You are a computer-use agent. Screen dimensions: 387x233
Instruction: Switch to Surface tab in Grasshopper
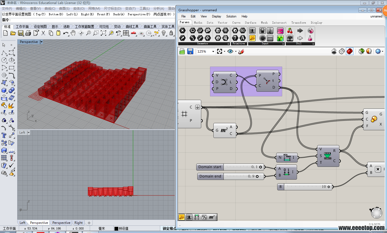click(250, 23)
